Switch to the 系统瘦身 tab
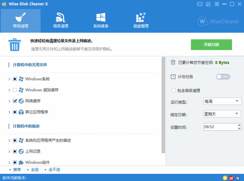Viewport: 244px width, 181px height. [101, 21]
